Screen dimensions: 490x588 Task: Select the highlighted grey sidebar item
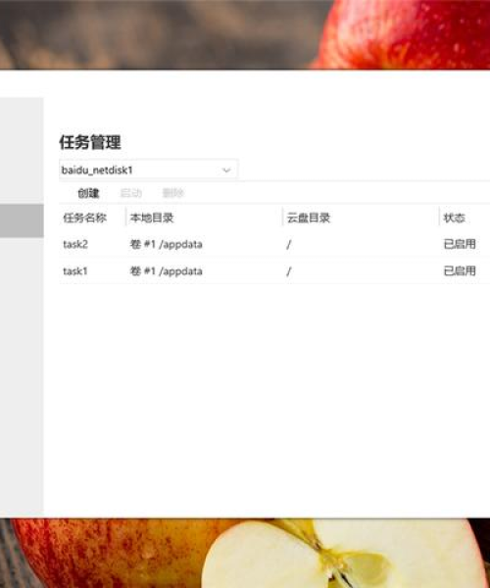tap(22, 220)
